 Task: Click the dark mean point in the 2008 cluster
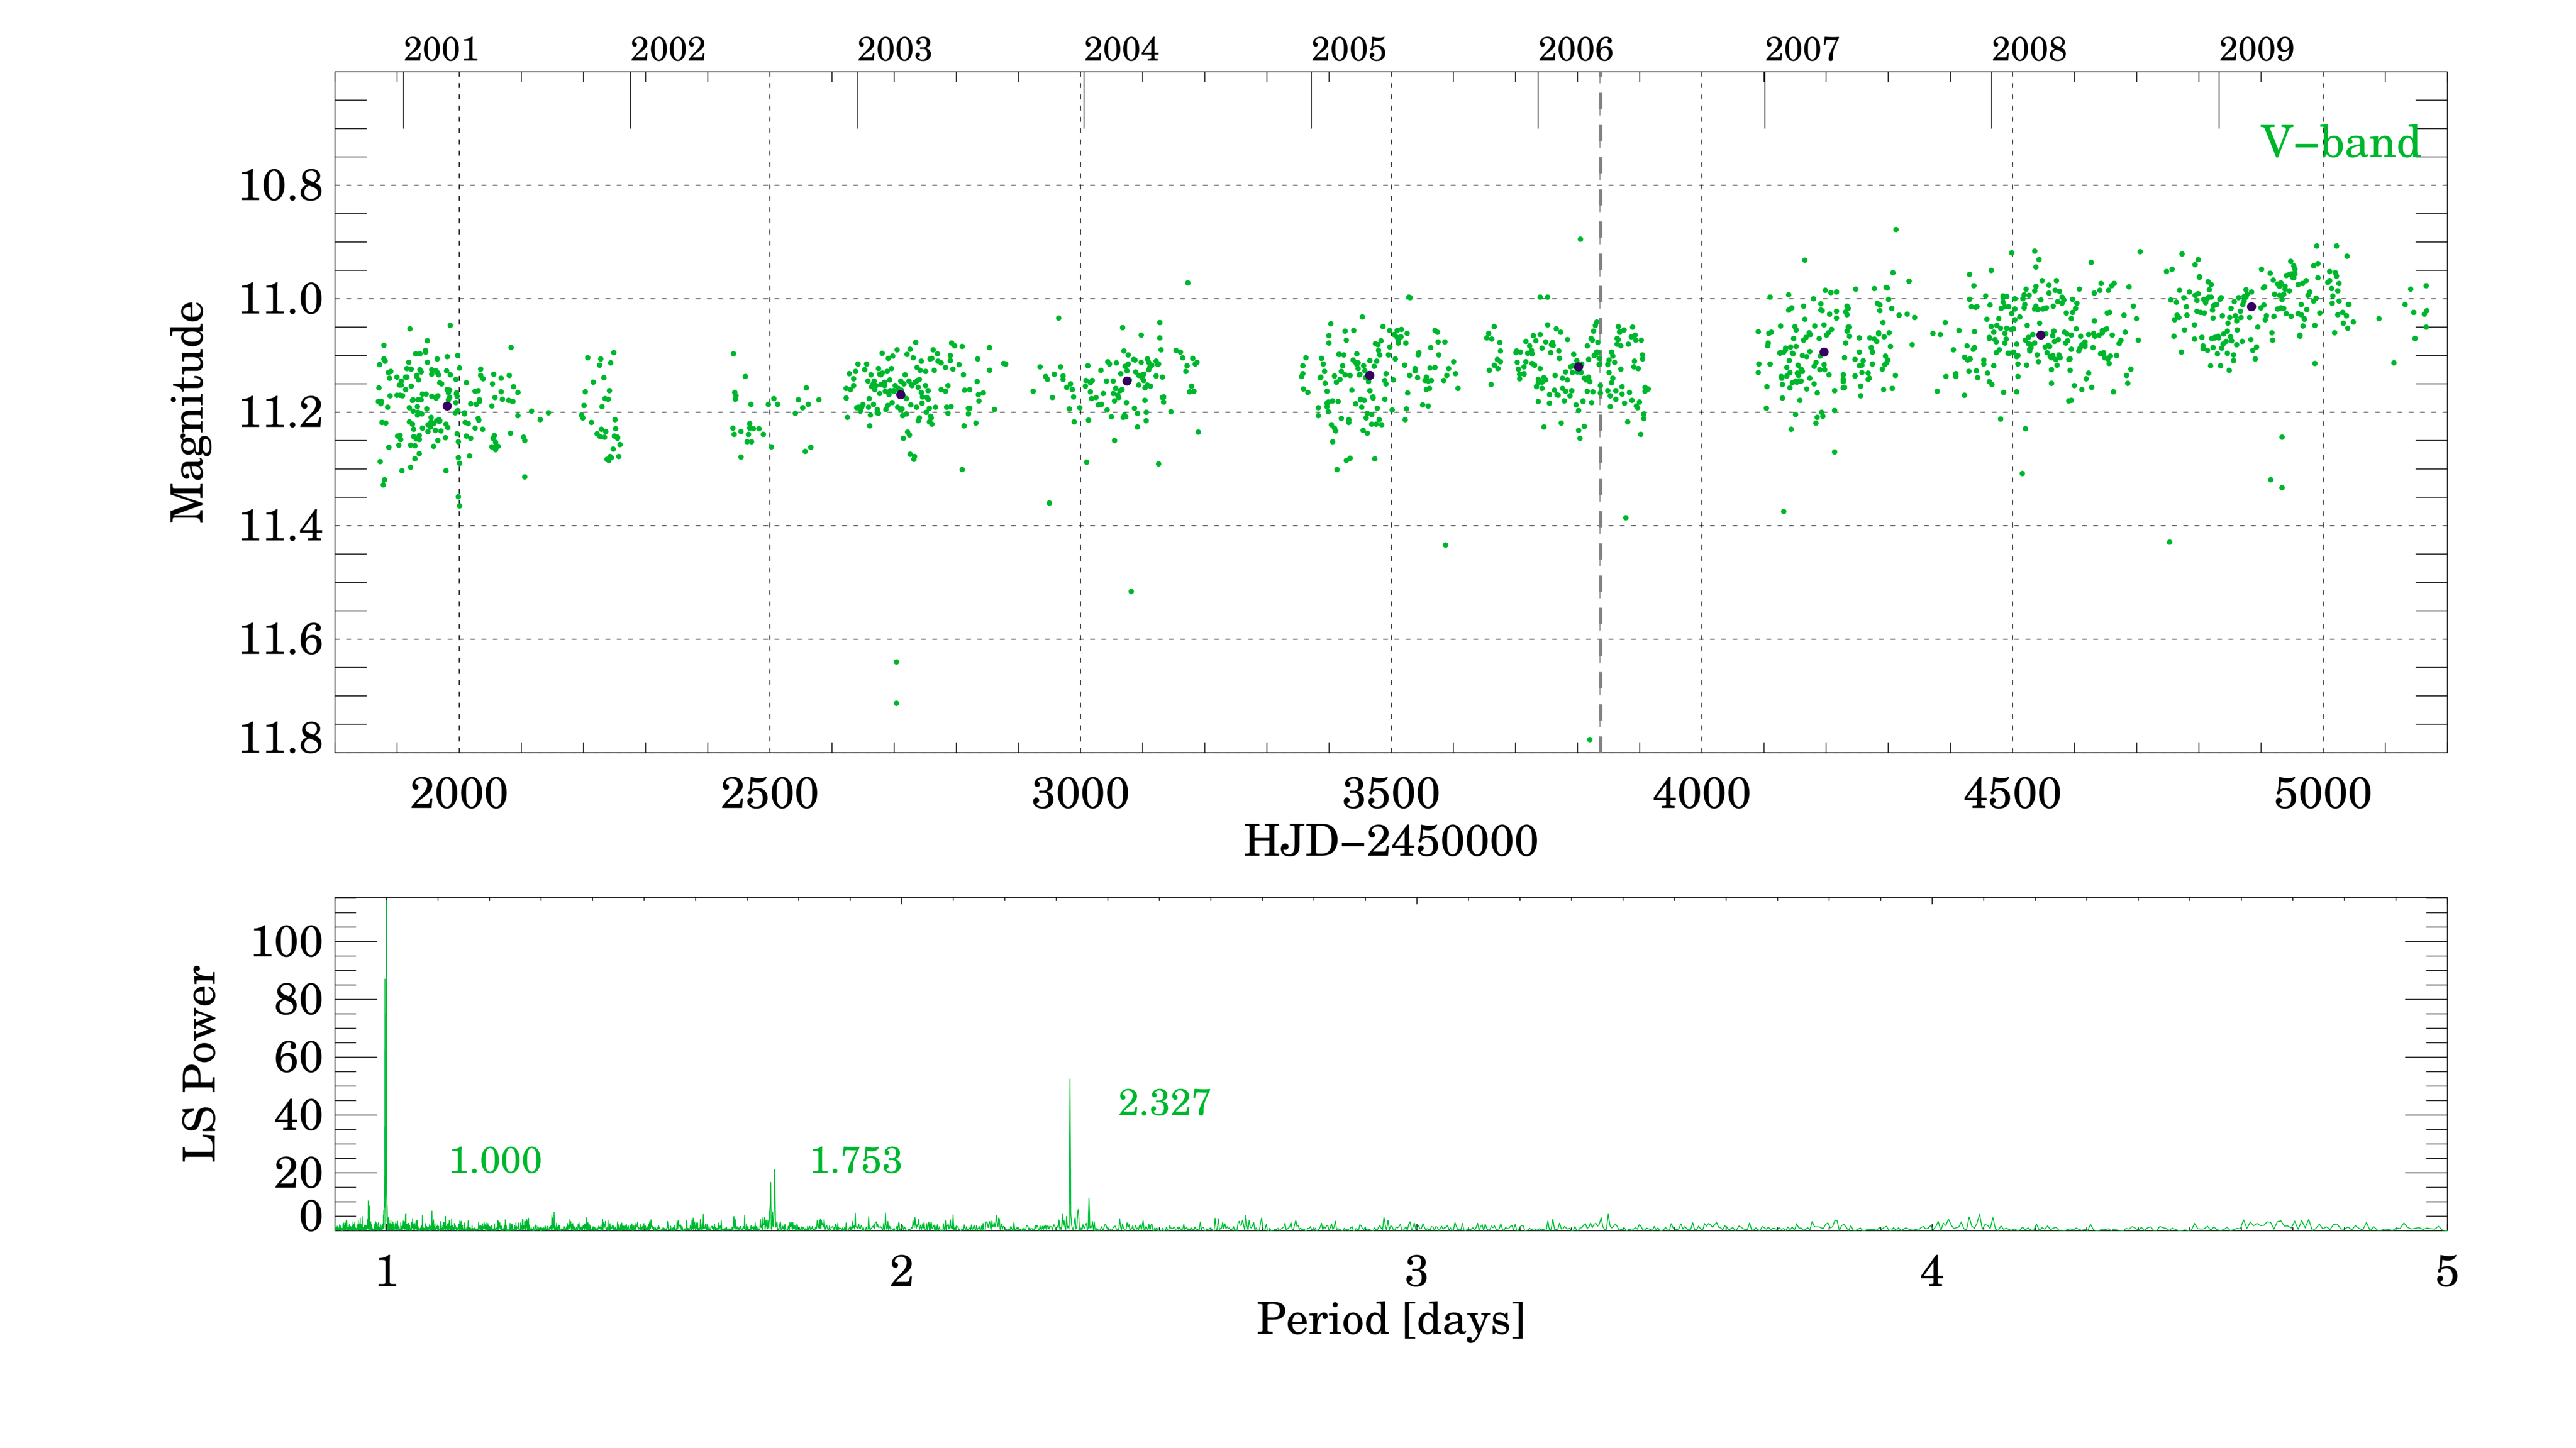point(2040,335)
